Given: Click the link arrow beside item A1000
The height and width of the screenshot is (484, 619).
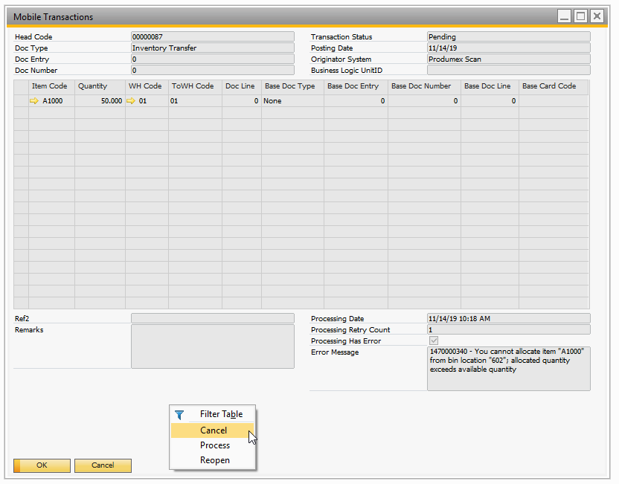Looking at the screenshot, I should pos(34,100).
